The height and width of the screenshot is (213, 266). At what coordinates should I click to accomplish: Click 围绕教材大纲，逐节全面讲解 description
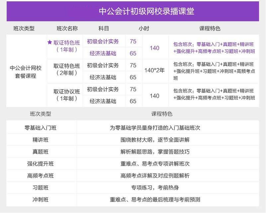click(x=155, y=140)
